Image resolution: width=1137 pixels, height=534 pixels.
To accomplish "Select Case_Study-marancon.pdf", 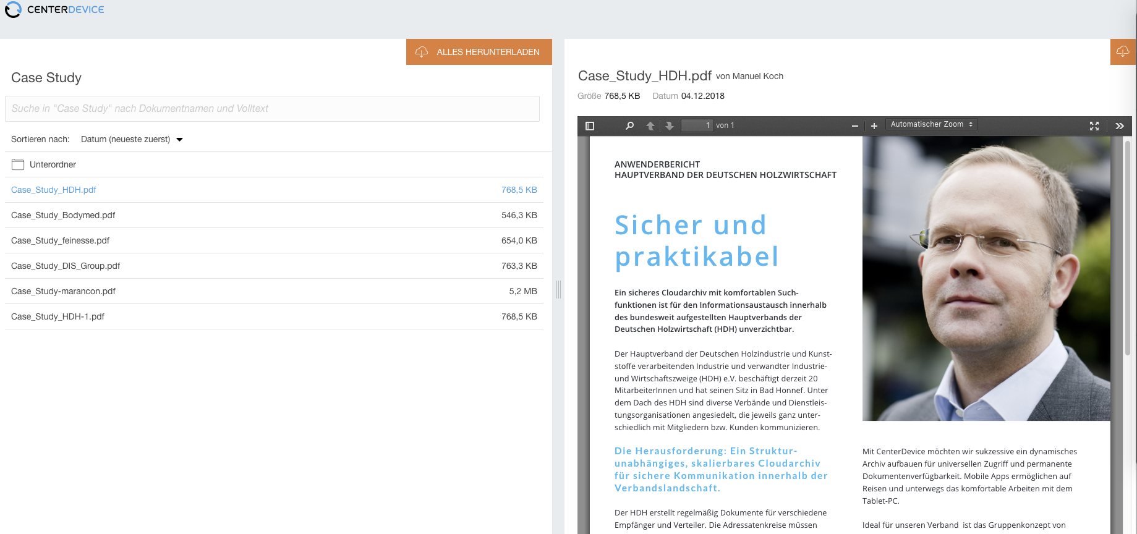I will [x=63, y=291].
